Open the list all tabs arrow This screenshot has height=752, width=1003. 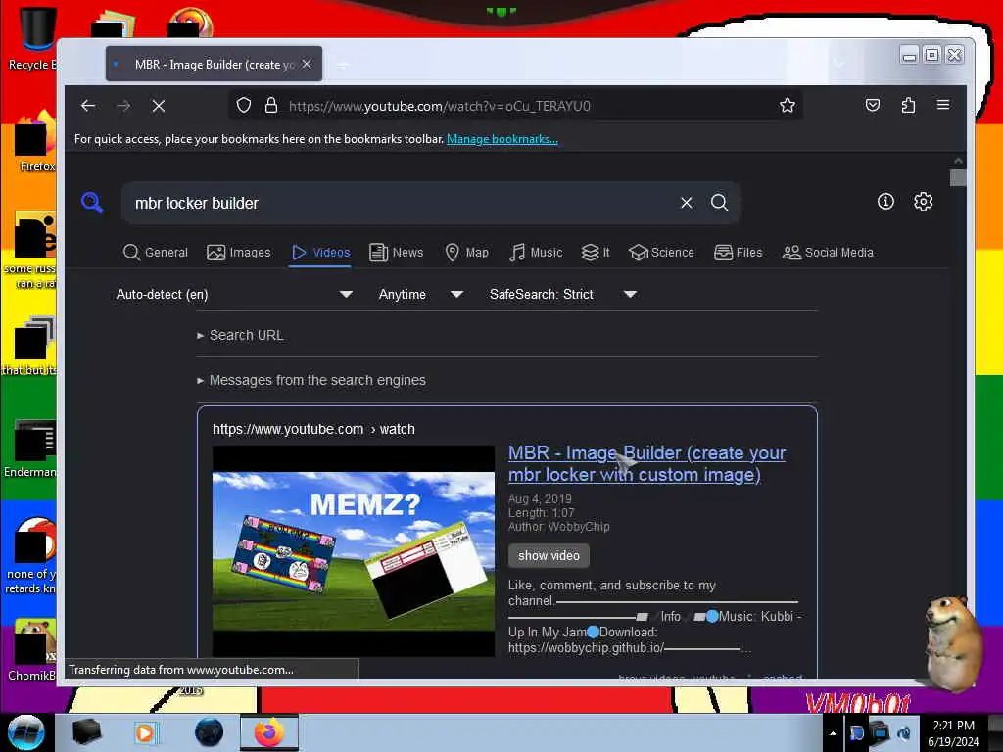click(x=839, y=64)
